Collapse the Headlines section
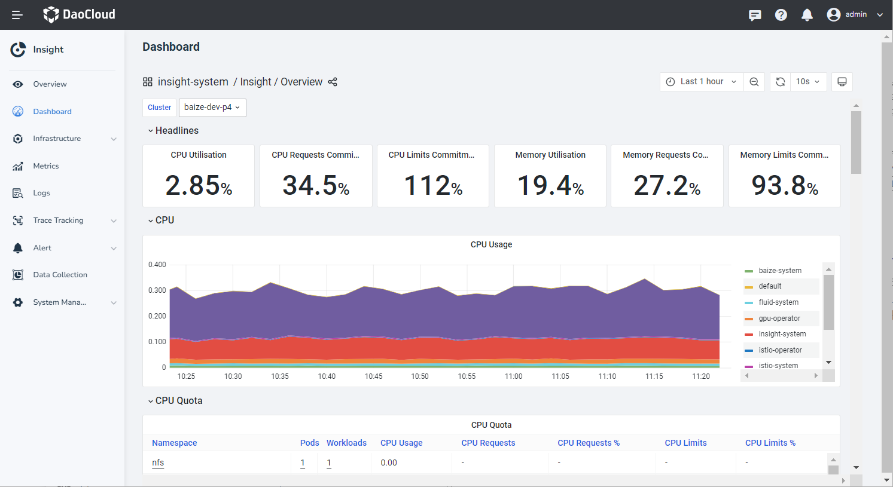The height and width of the screenshot is (487, 893). 173,131
